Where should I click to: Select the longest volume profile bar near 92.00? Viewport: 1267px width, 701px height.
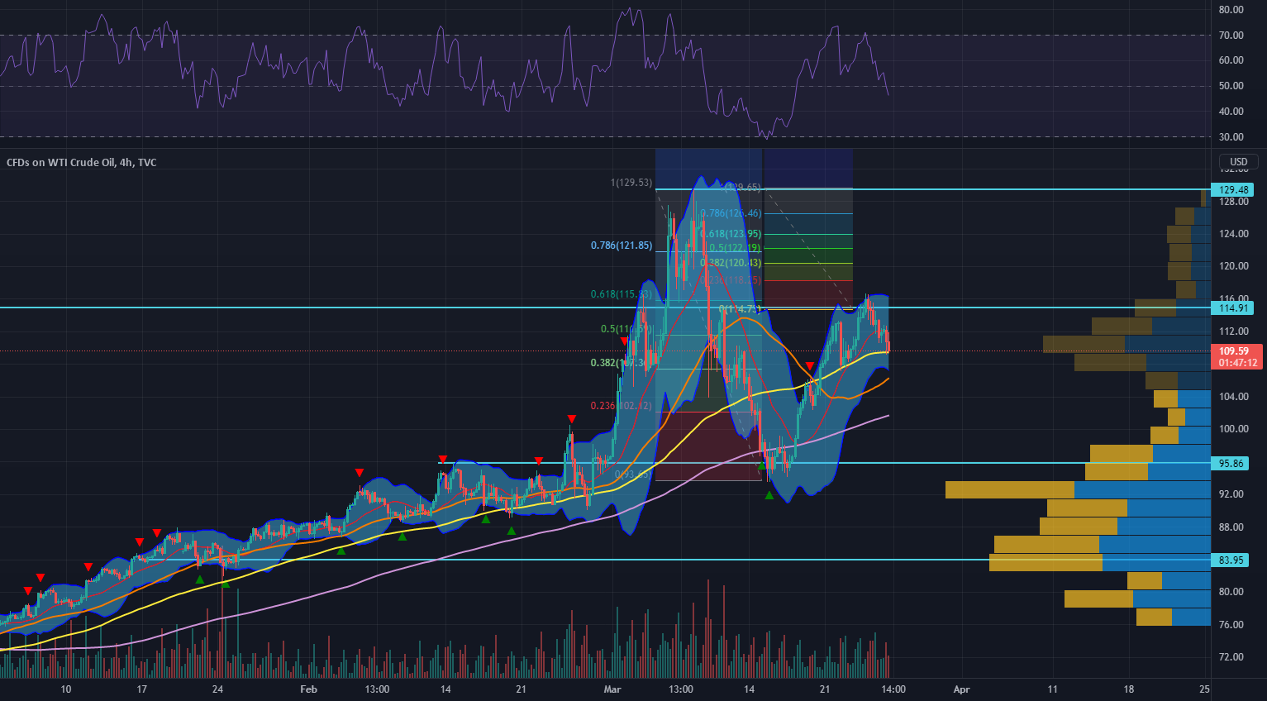[1078, 490]
